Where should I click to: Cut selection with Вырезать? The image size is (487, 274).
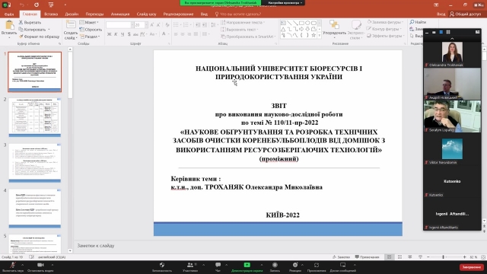coord(30,22)
